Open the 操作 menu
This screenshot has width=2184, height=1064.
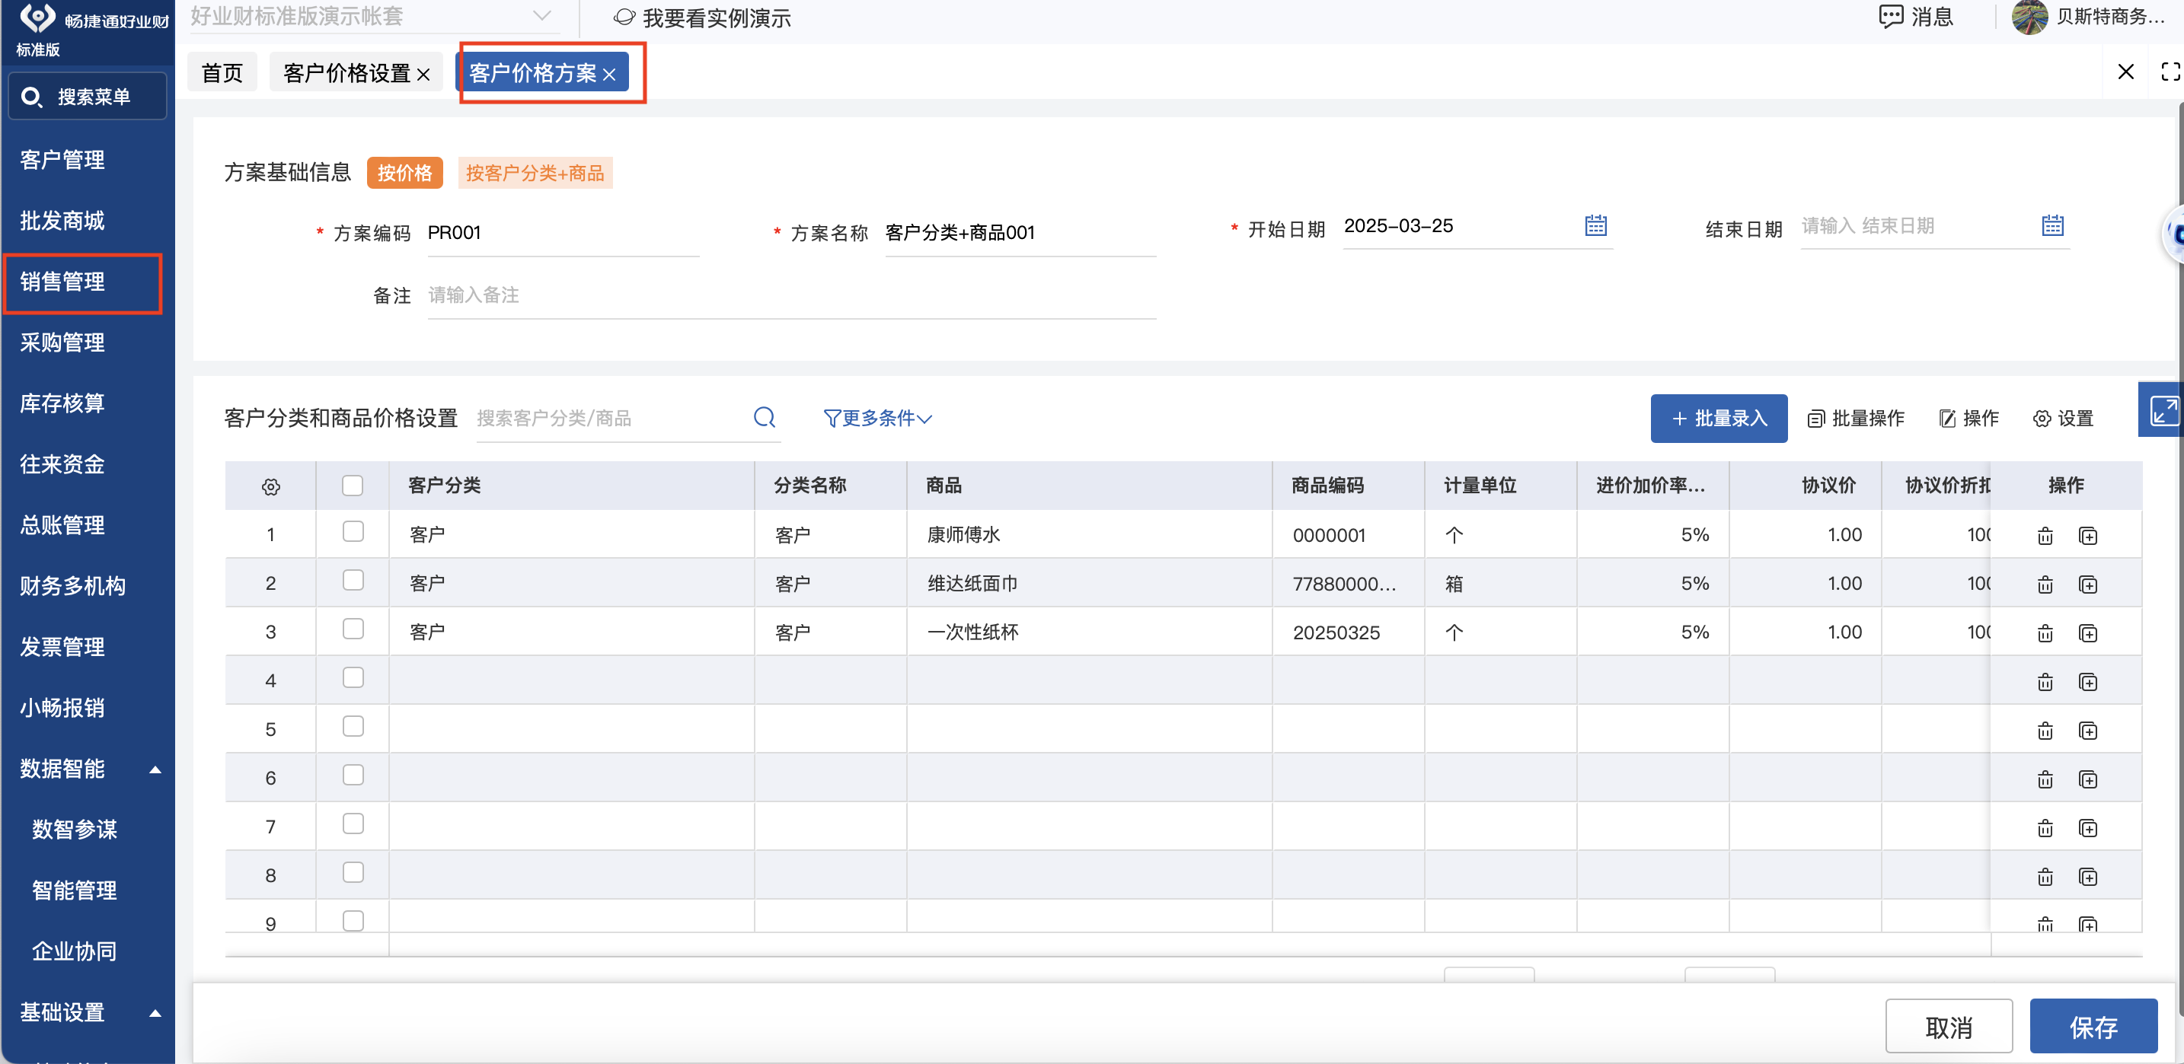pos(1968,419)
